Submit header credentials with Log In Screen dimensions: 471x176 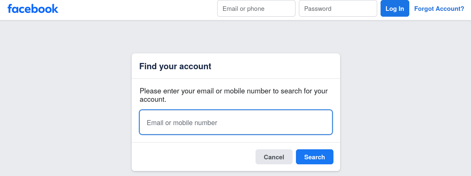pyautogui.click(x=394, y=9)
